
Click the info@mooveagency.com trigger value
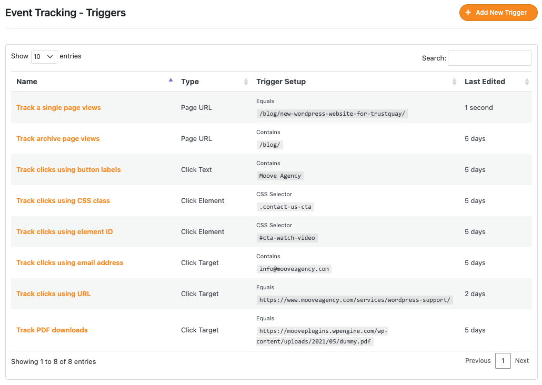(x=294, y=269)
